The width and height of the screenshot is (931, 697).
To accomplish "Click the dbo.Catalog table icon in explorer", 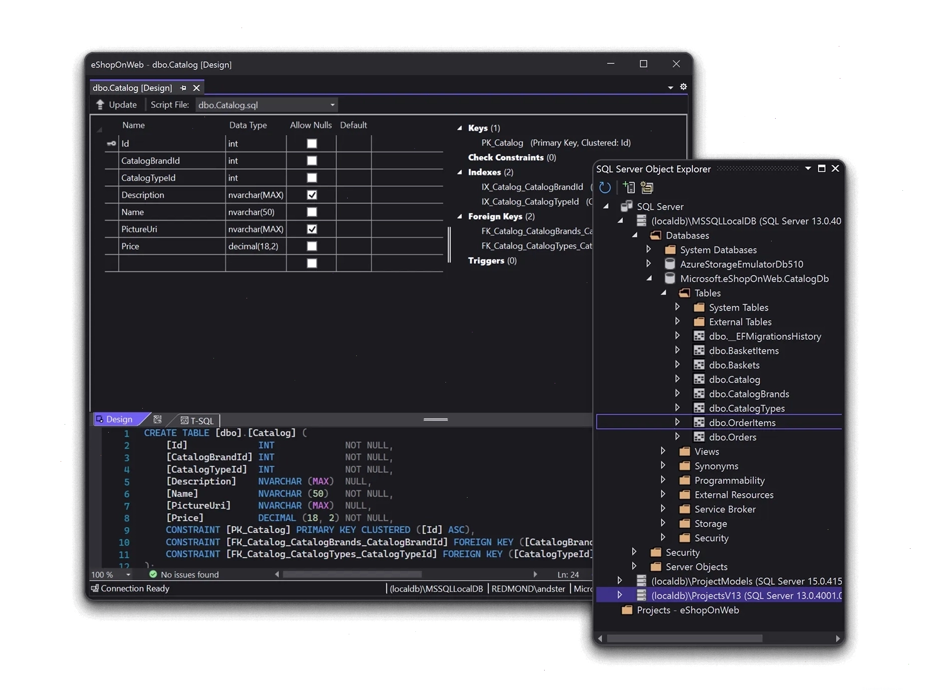I will tap(699, 379).
